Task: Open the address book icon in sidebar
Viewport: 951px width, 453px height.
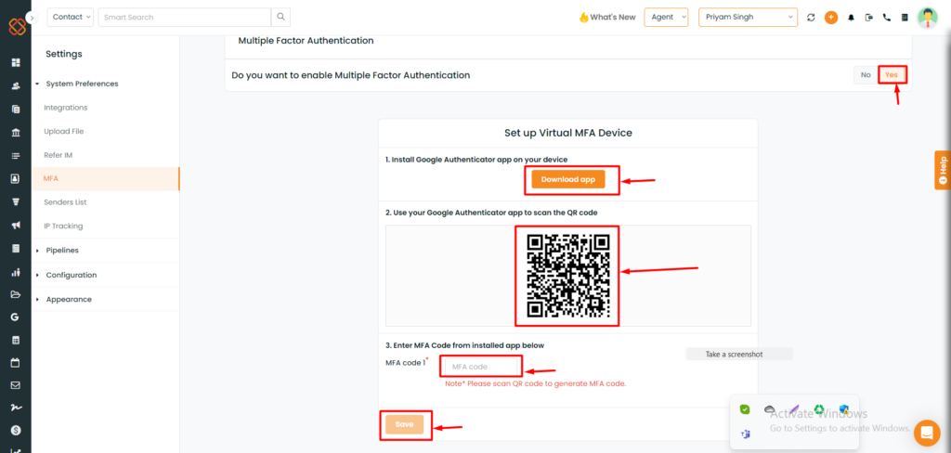Action: [16, 179]
